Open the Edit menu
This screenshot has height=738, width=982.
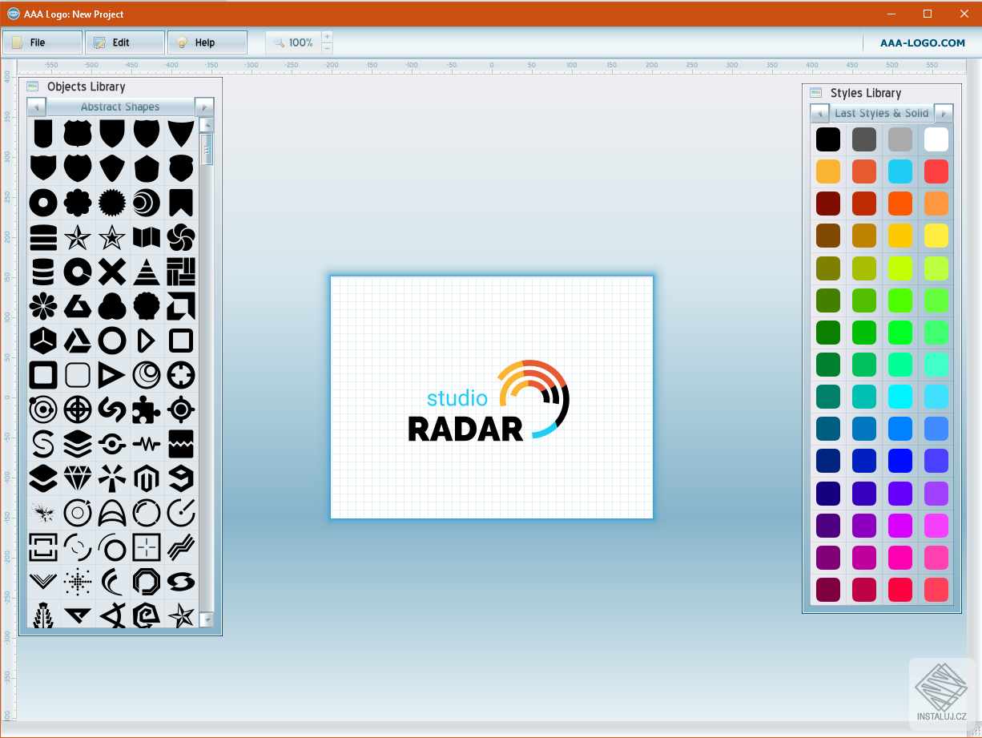[x=125, y=42]
